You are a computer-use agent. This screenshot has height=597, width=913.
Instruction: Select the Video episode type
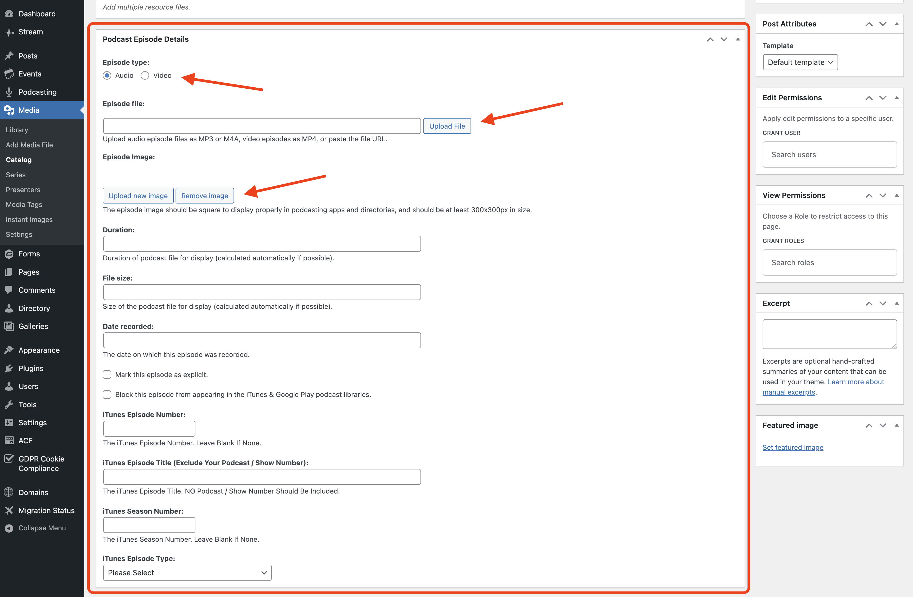click(145, 75)
